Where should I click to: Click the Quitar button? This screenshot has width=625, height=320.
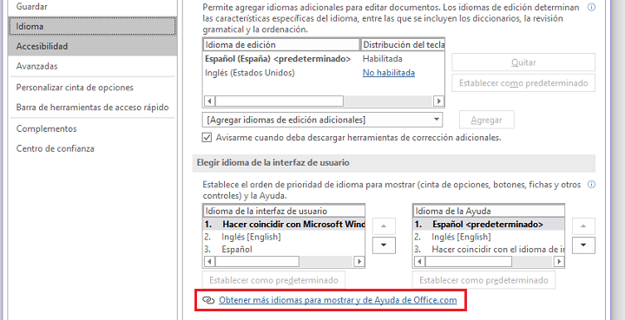click(x=523, y=62)
